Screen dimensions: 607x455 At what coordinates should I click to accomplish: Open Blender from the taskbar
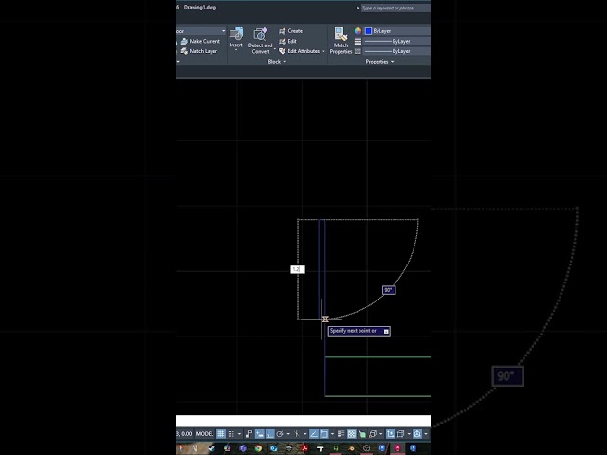tap(351, 448)
